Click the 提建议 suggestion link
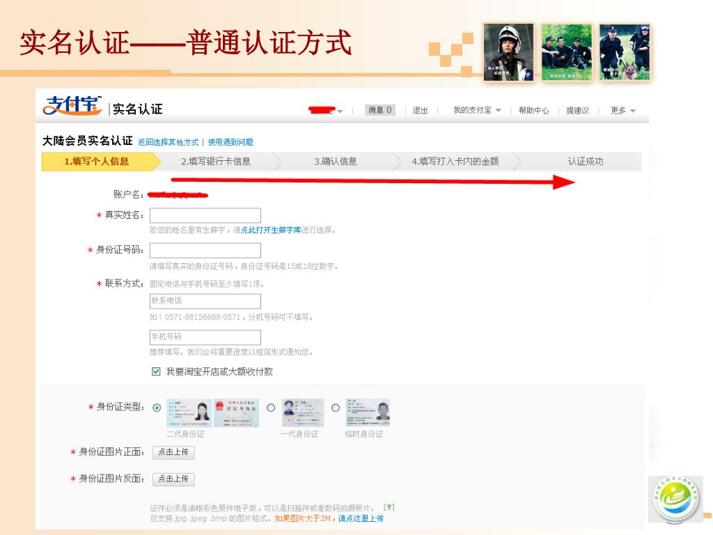 tap(577, 111)
